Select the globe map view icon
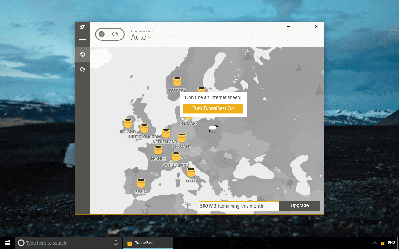 83,54
